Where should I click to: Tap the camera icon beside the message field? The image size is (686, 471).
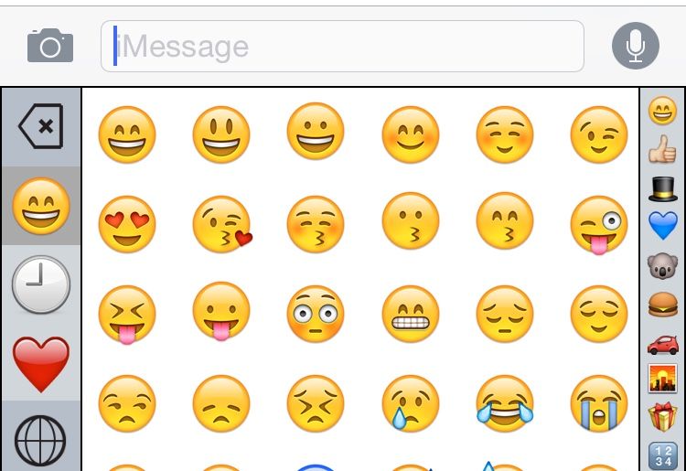pos(50,46)
